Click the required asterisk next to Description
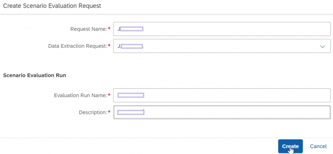333x154 pixels. 109,112
